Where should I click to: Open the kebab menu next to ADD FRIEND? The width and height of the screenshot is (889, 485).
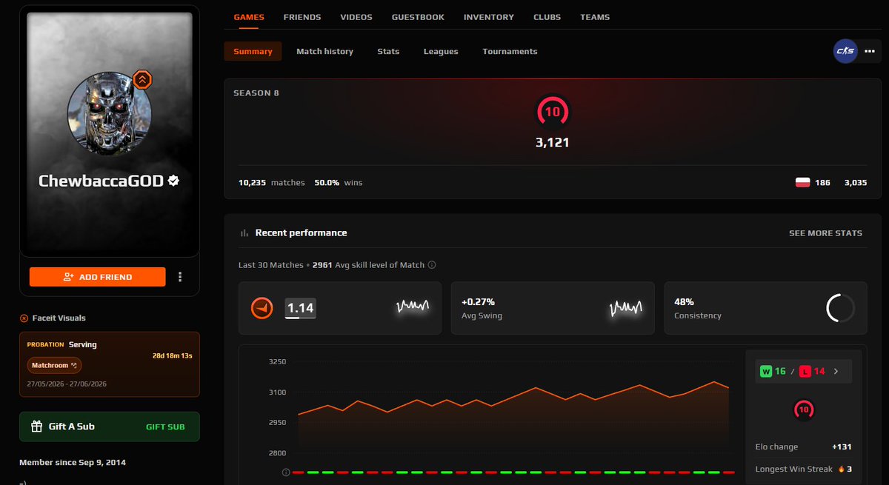point(180,277)
